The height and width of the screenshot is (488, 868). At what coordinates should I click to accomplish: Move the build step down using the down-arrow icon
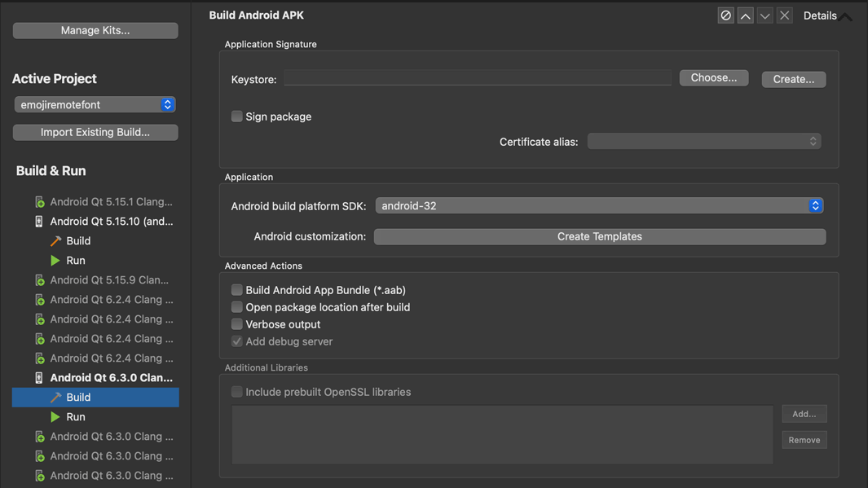tap(764, 14)
